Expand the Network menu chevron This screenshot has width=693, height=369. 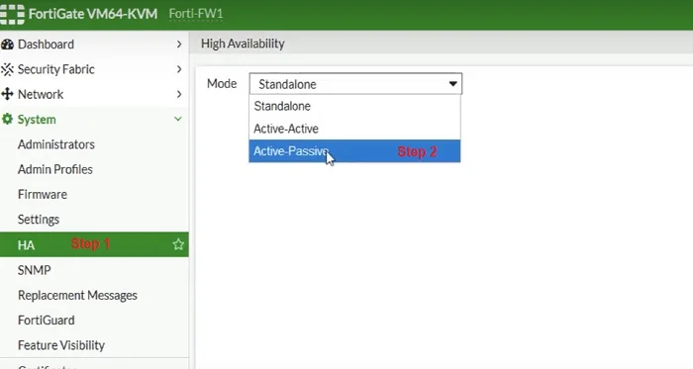click(x=179, y=94)
